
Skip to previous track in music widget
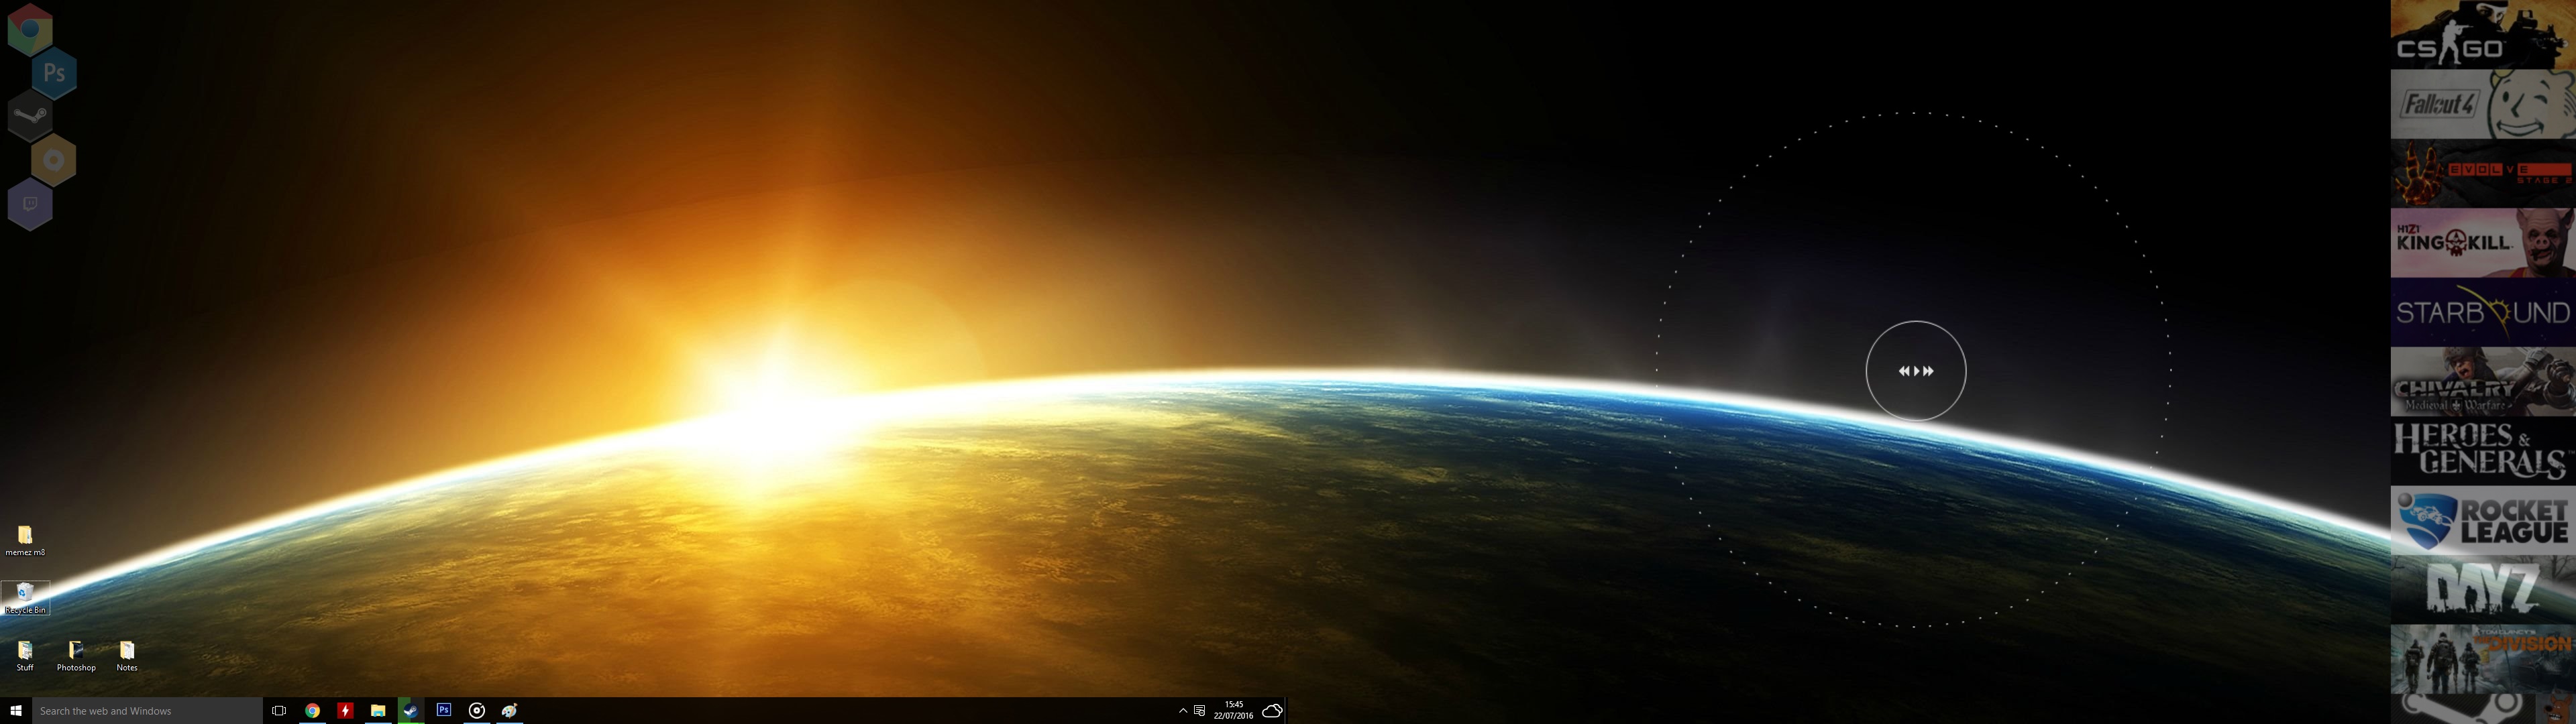pos(1904,371)
